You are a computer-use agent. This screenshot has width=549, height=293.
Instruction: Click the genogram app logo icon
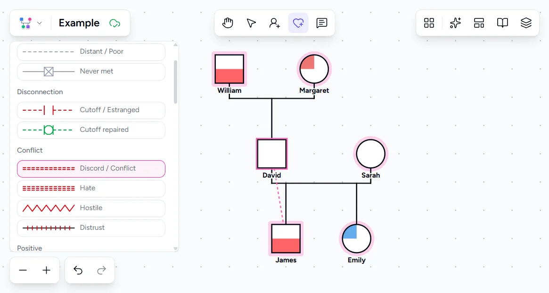tap(25, 23)
